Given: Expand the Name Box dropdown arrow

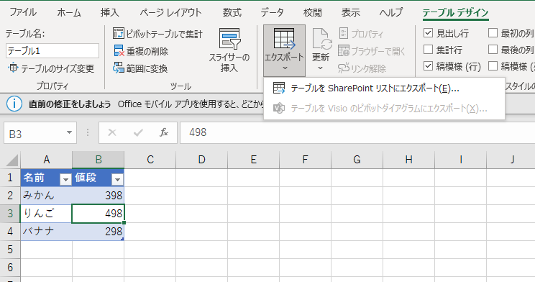Looking at the screenshot, I should (x=69, y=132).
